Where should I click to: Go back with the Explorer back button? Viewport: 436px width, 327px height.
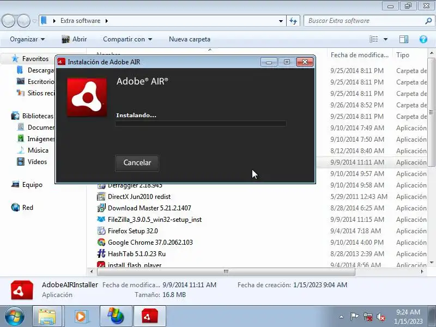[x=8, y=21]
